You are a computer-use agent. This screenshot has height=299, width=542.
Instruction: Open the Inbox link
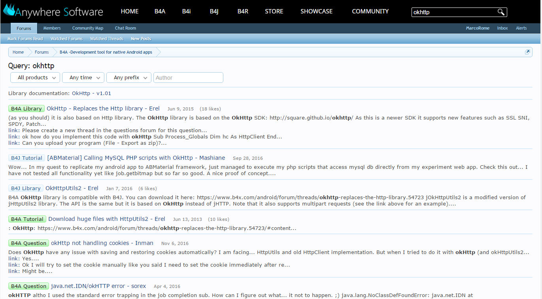click(502, 28)
